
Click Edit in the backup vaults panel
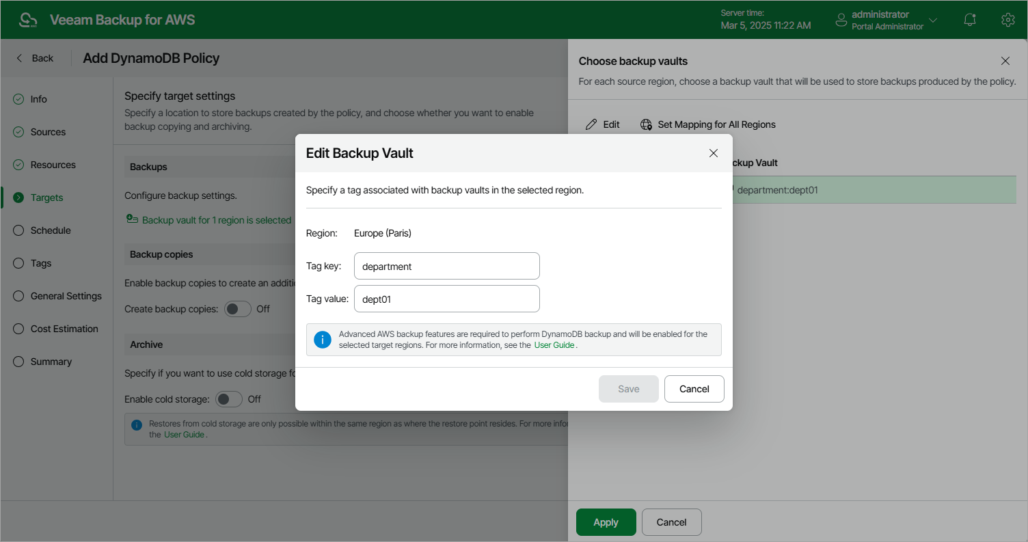click(603, 124)
